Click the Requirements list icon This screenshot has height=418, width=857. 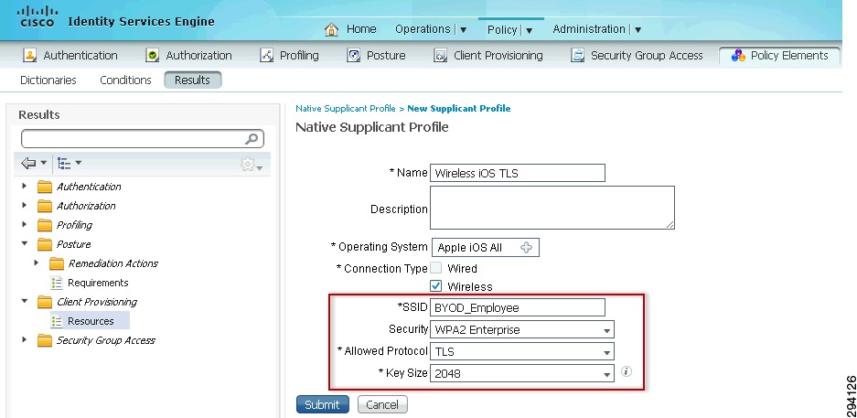click(x=57, y=283)
